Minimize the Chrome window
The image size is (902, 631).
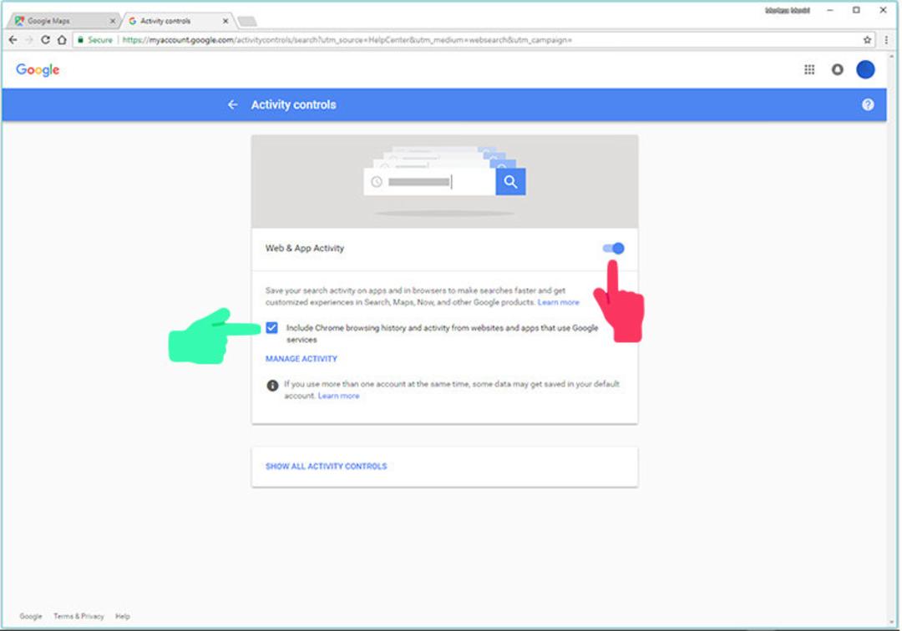830,10
